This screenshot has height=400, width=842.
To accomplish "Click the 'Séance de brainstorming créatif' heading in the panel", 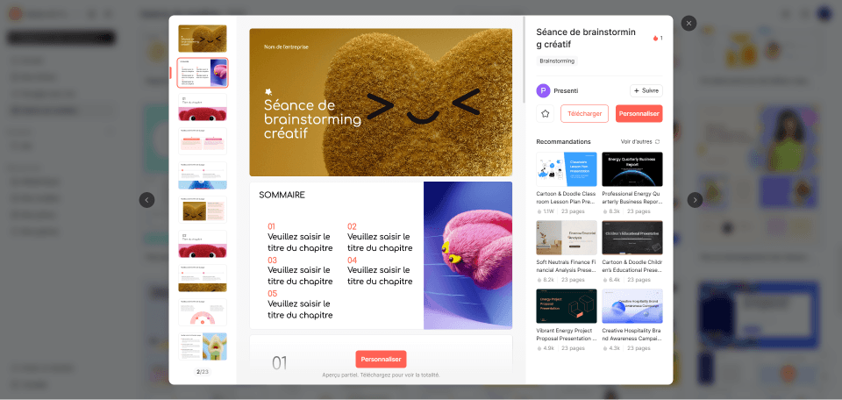I will pos(585,38).
